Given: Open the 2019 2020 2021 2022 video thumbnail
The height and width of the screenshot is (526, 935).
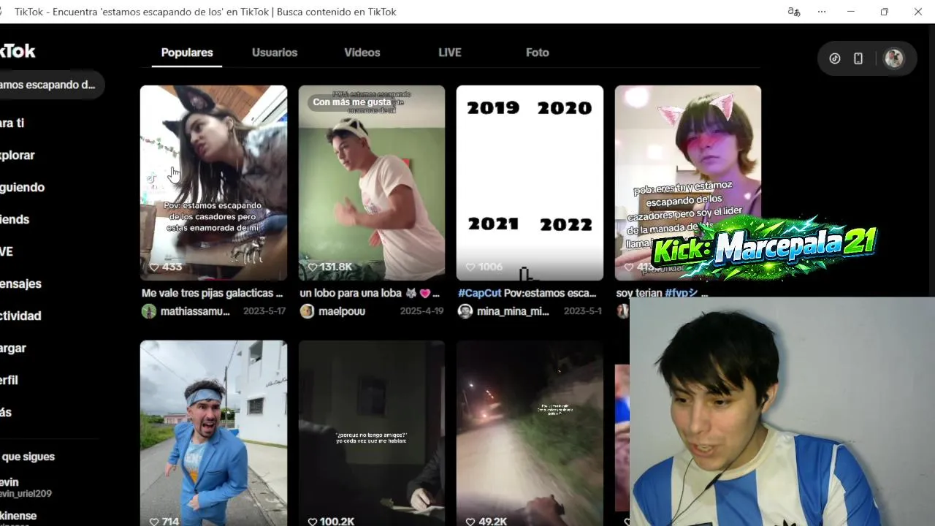Looking at the screenshot, I should (530, 183).
